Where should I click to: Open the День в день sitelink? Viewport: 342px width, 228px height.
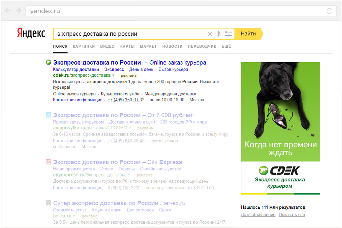pyautogui.click(x=141, y=70)
